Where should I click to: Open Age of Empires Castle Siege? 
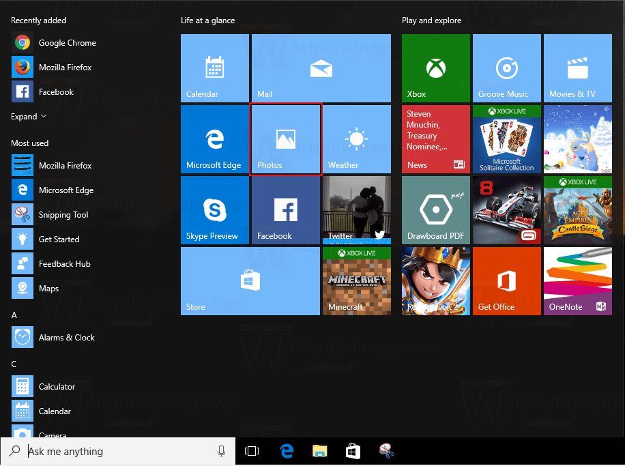[x=578, y=209]
